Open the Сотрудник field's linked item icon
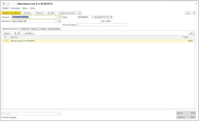Viewport: 199px width, 121px height. [60, 17]
